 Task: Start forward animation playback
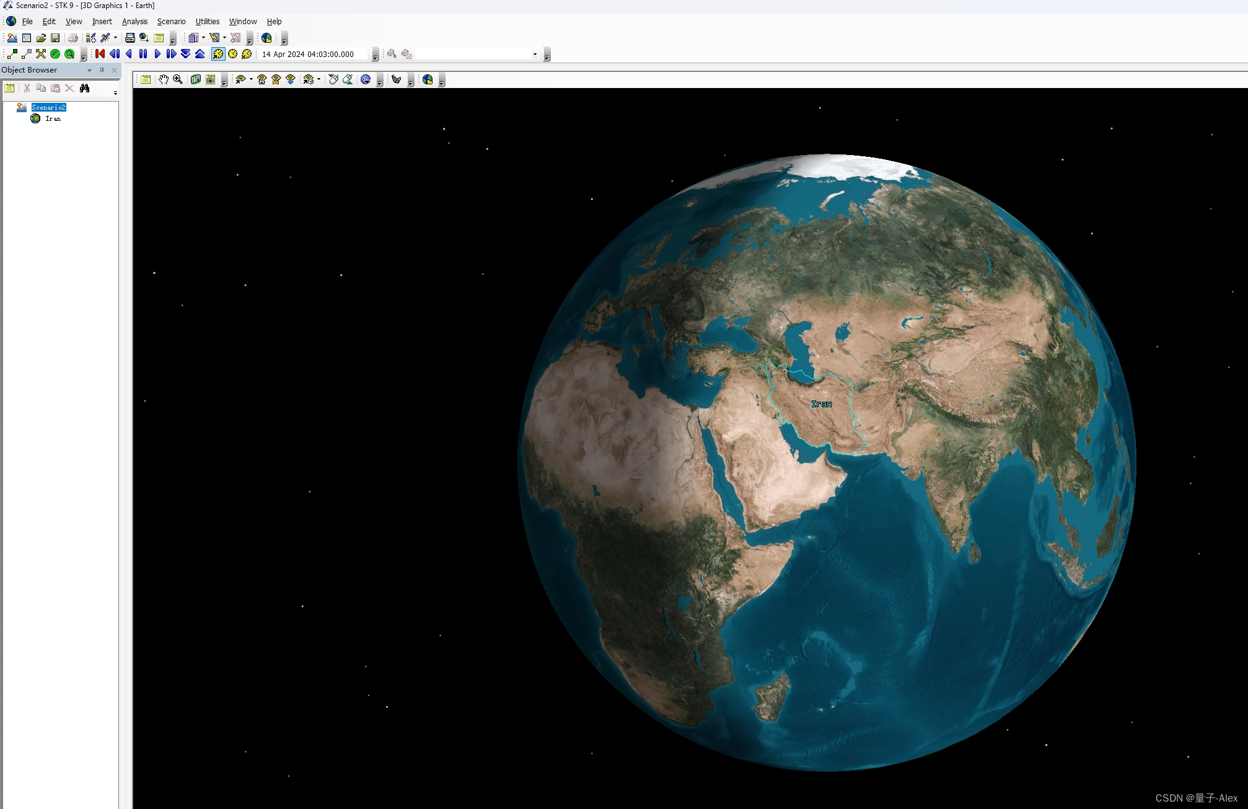157,54
